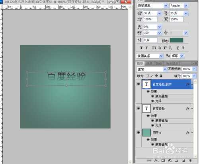Open the 30 点 leading dropdown

click(186, 13)
